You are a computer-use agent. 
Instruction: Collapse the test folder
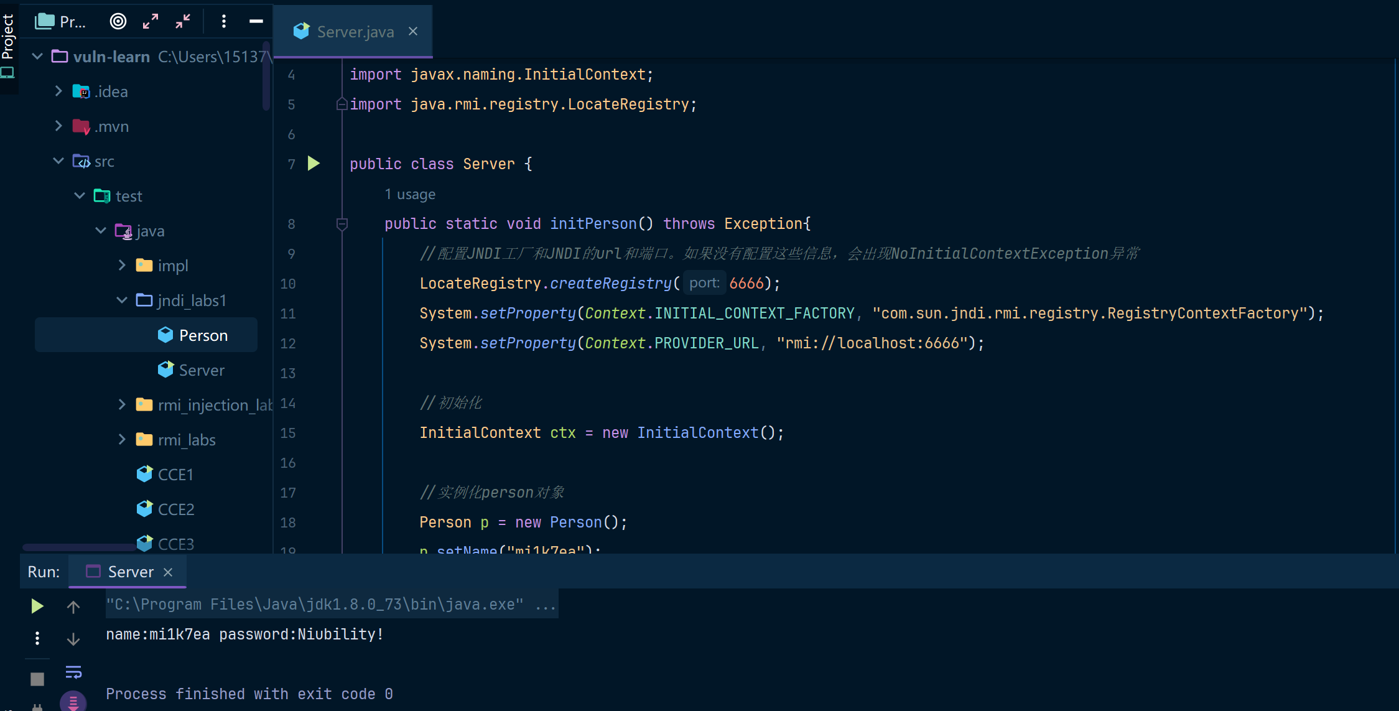click(x=80, y=196)
